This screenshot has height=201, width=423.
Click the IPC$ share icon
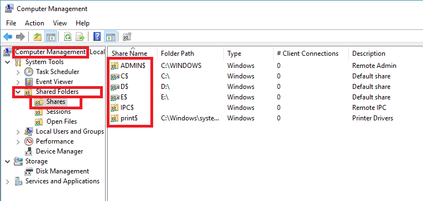point(115,108)
